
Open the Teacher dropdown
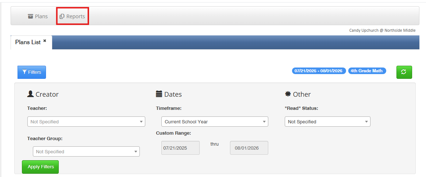pos(86,122)
